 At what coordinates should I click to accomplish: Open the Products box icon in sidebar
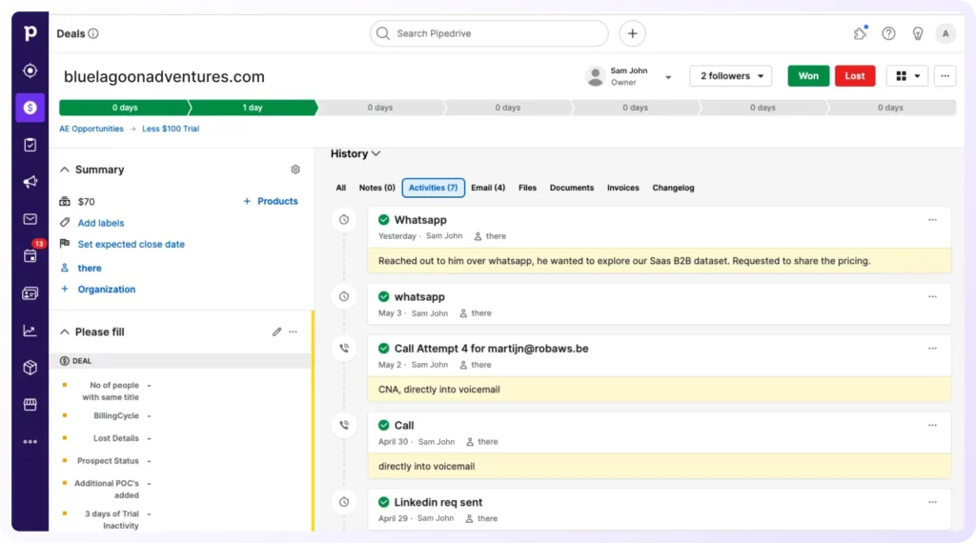[x=30, y=367]
